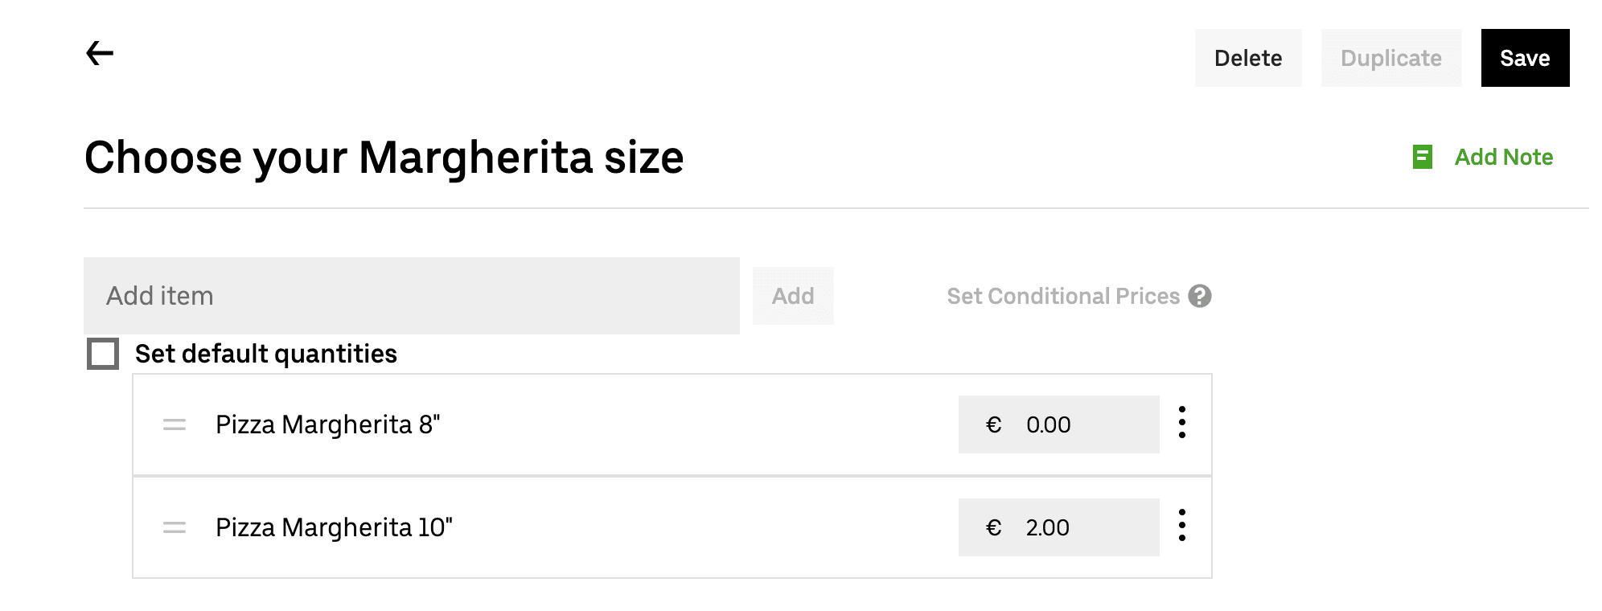Click the question mark help icon
The image size is (1602, 611).
[x=1199, y=296]
